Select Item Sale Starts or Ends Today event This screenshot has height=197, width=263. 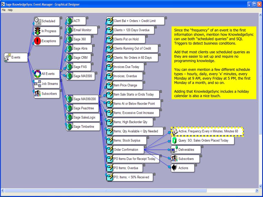click(x=133, y=94)
